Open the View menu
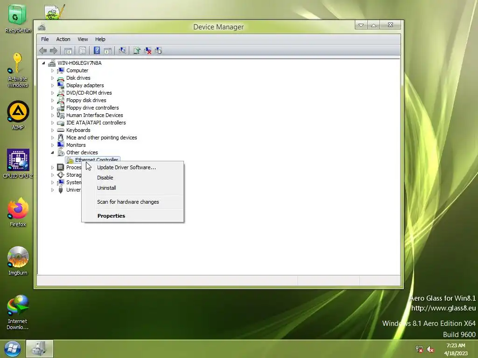Screen dimensions: 478x358 (x=83, y=39)
